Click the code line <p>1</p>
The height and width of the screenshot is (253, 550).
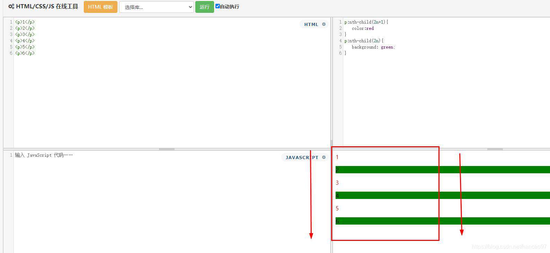click(25, 22)
